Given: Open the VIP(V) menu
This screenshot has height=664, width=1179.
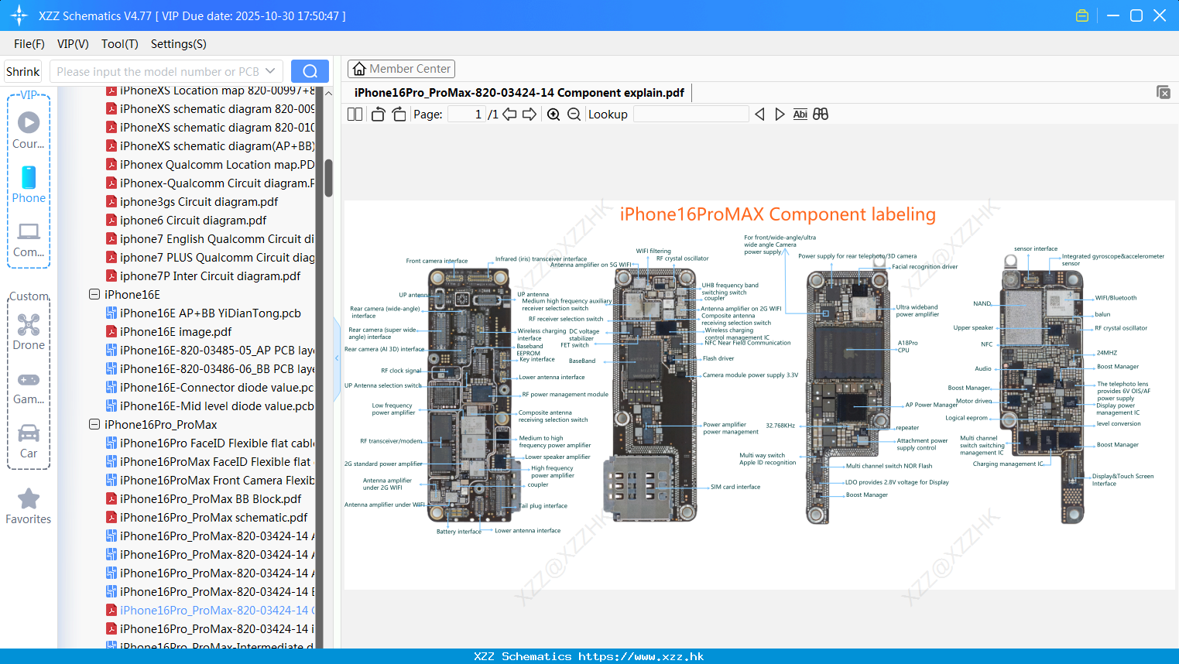Looking at the screenshot, I should (x=73, y=44).
